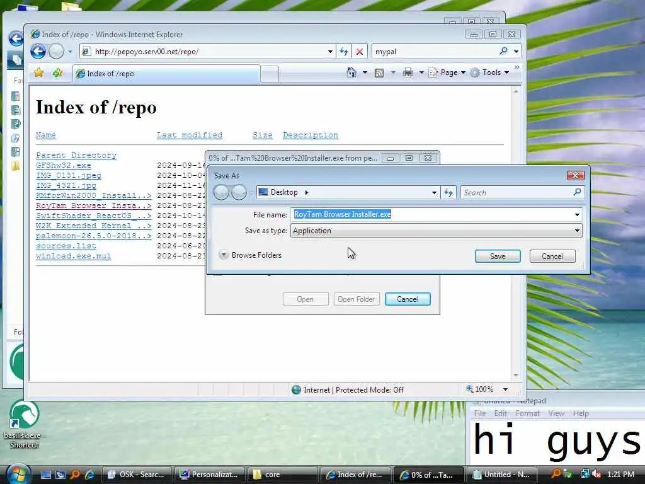Click the red Stop loading icon
The image size is (645, 484).
tap(359, 52)
